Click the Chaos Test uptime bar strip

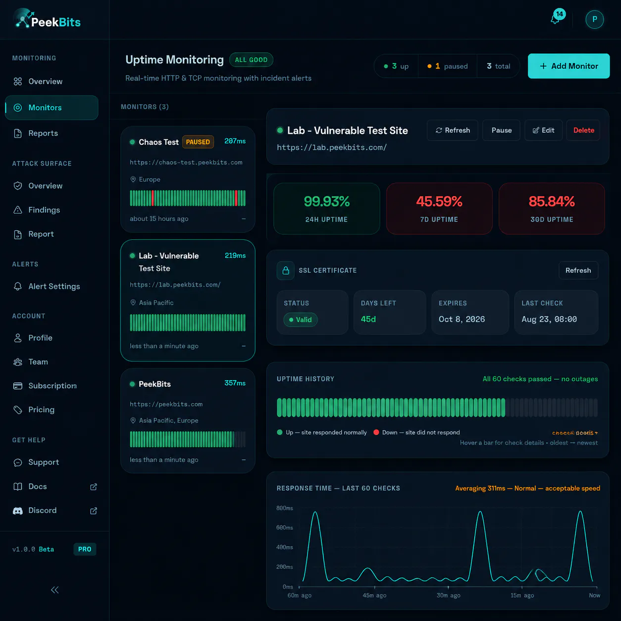click(188, 198)
